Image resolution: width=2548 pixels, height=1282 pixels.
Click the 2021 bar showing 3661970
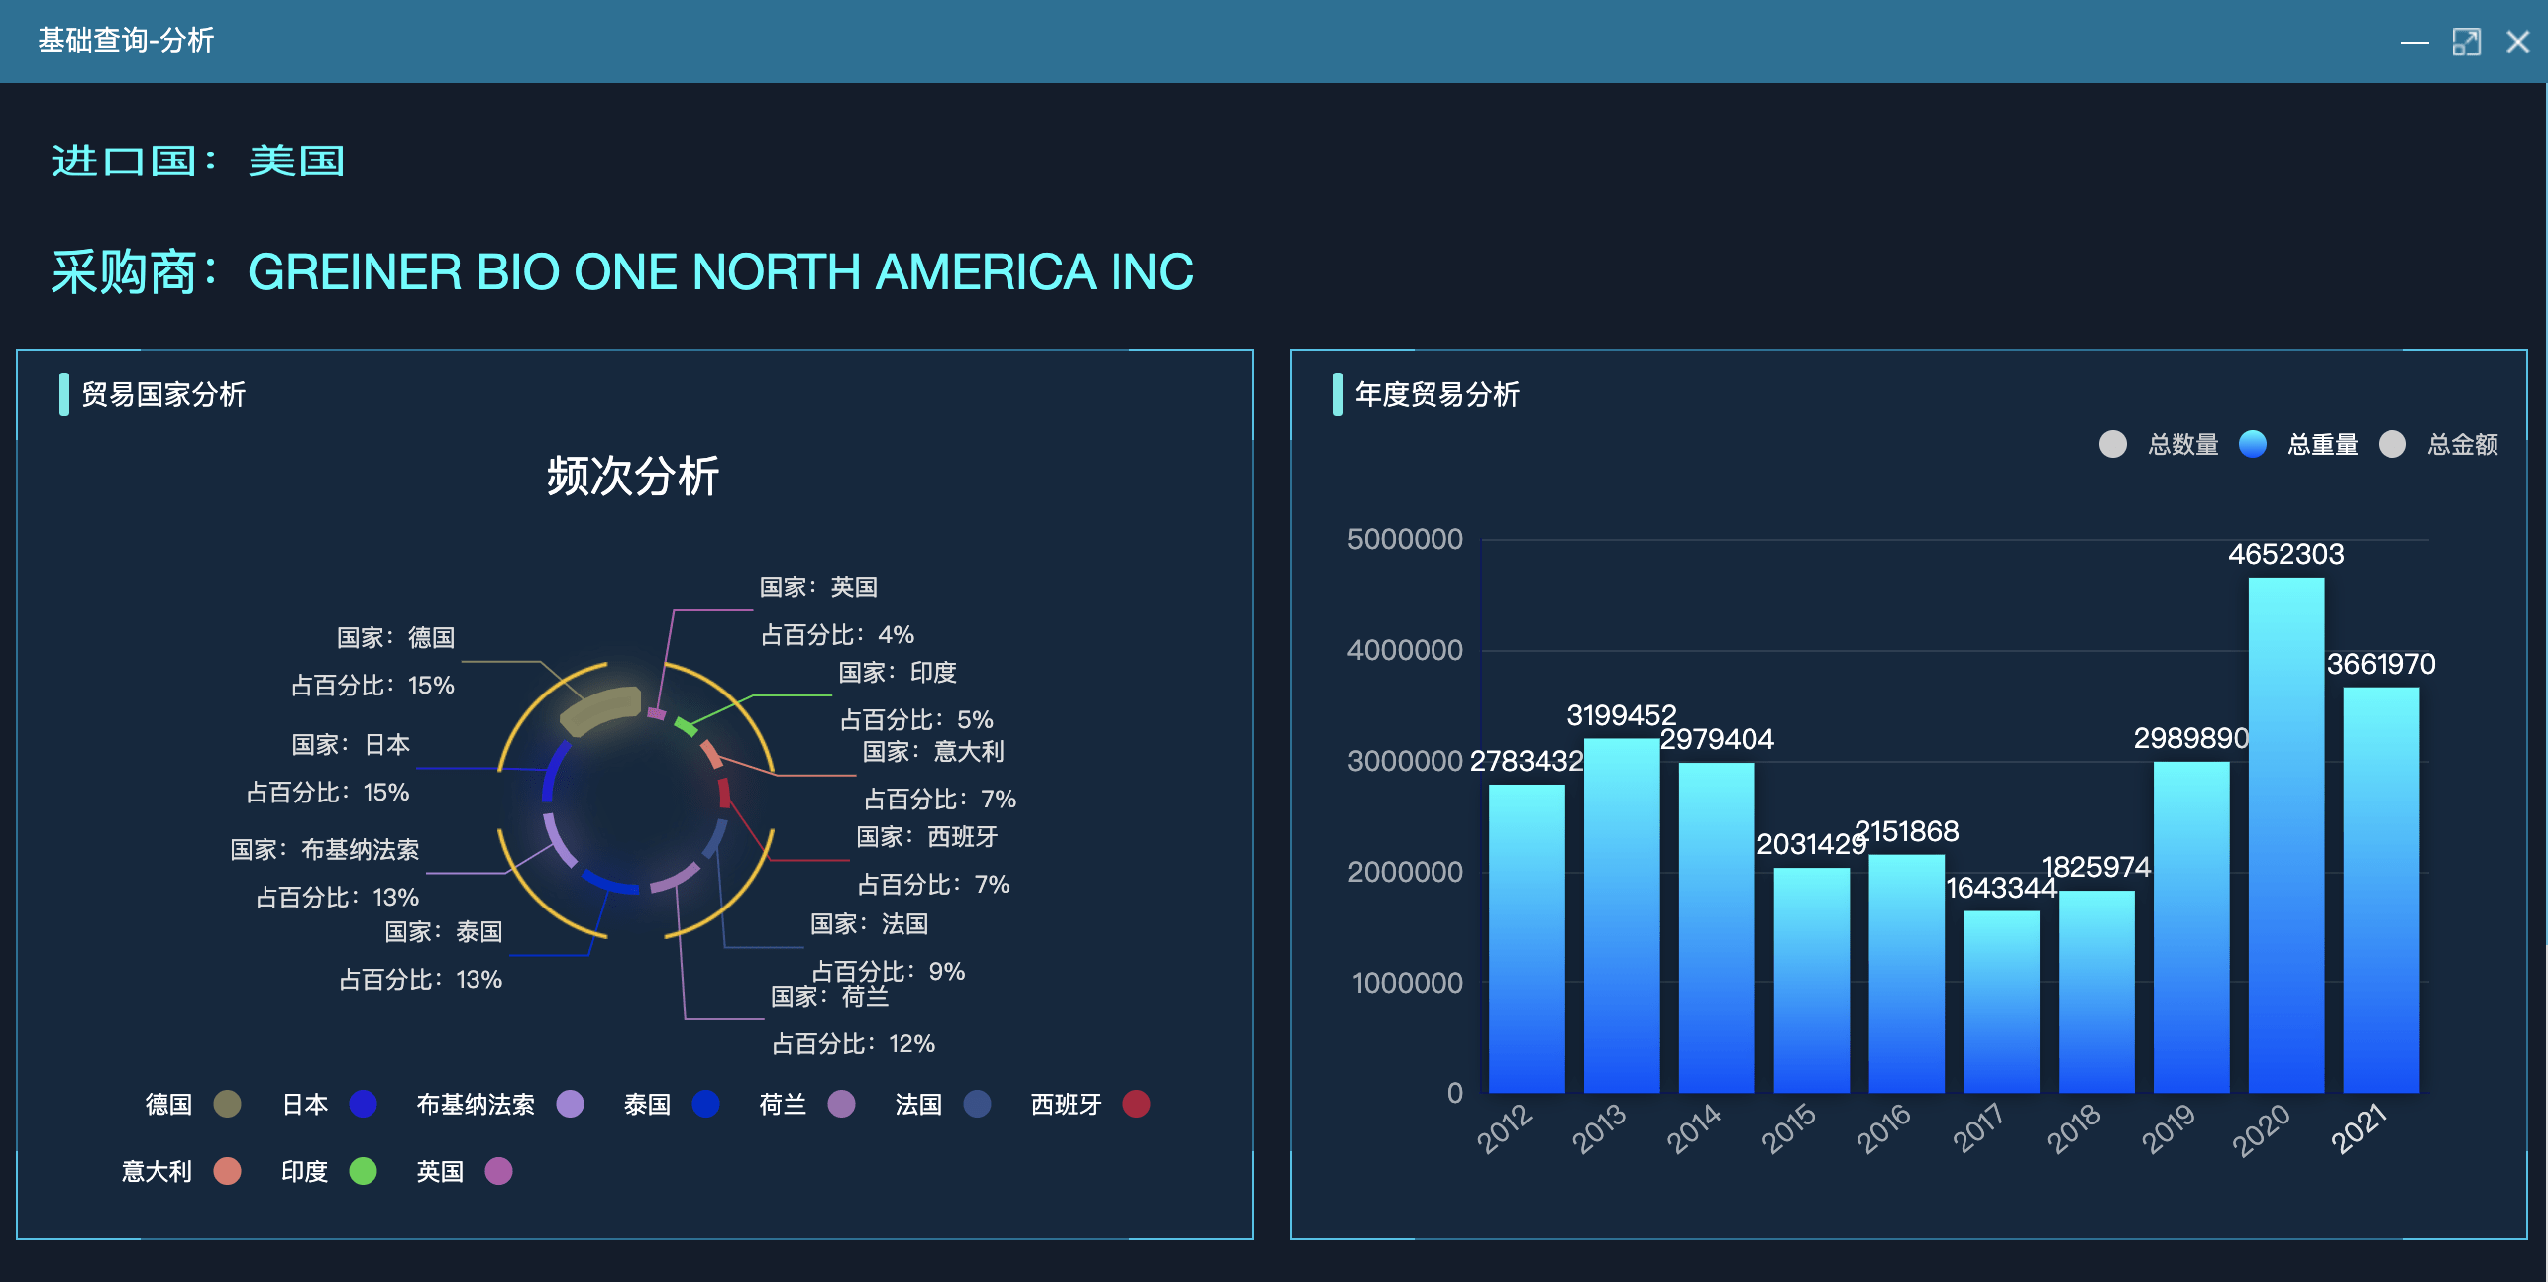pos(2381,892)
